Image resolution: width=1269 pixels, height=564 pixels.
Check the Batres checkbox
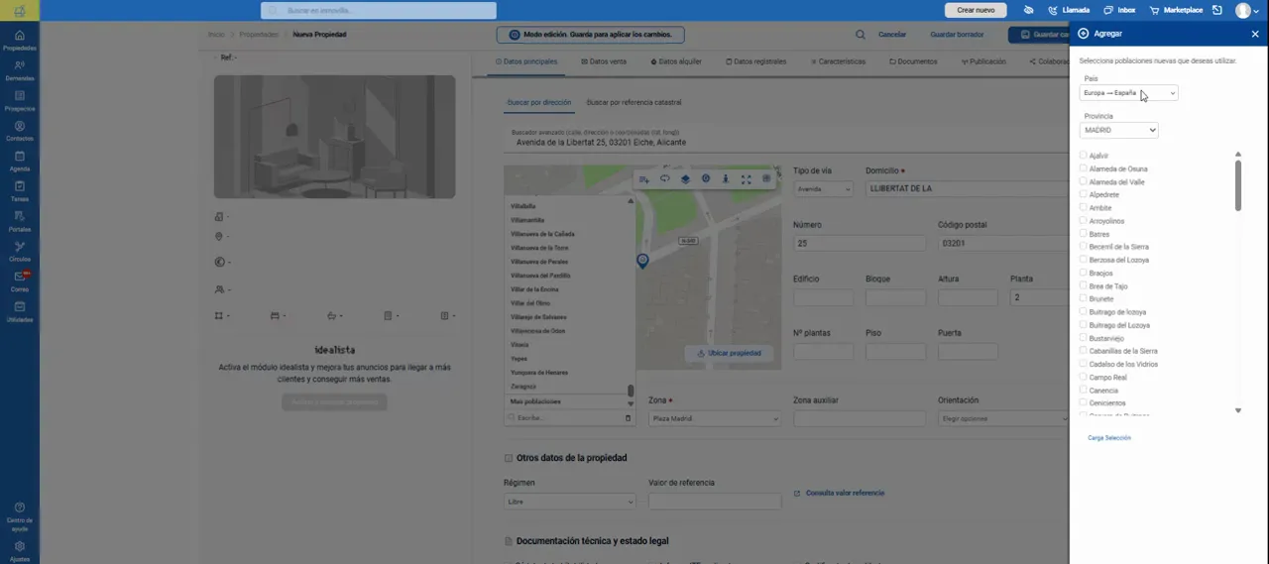pos(1084,234)
